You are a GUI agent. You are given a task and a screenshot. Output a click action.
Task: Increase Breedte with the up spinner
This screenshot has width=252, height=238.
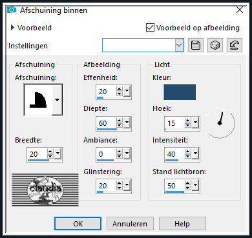(50, 152)
